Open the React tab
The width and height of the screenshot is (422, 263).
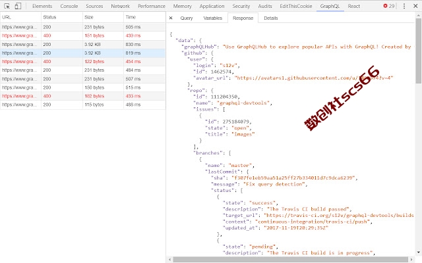pyautogui.click(x=353, y=6)
